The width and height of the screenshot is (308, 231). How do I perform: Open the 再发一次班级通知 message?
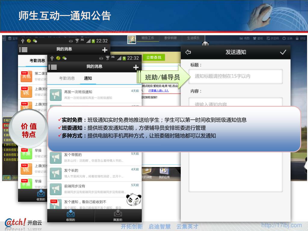pos(94,95)
